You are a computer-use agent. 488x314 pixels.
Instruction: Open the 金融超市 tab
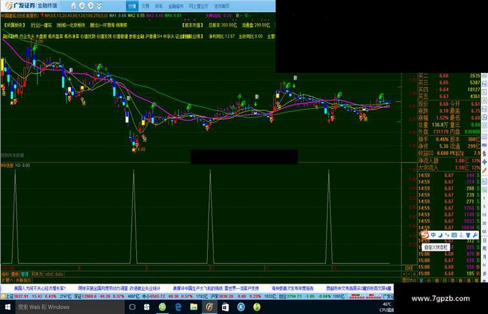pos(176,6)
